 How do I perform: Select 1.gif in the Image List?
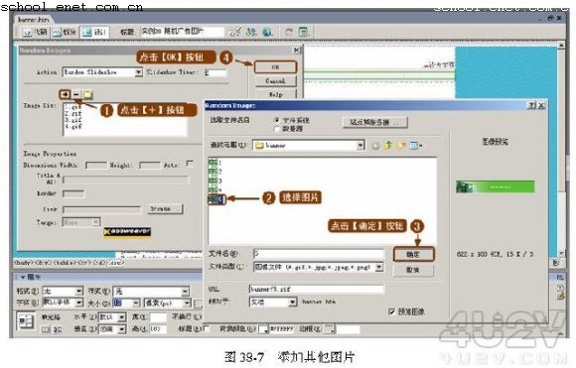pyautogui.click(x=72, y=107)
